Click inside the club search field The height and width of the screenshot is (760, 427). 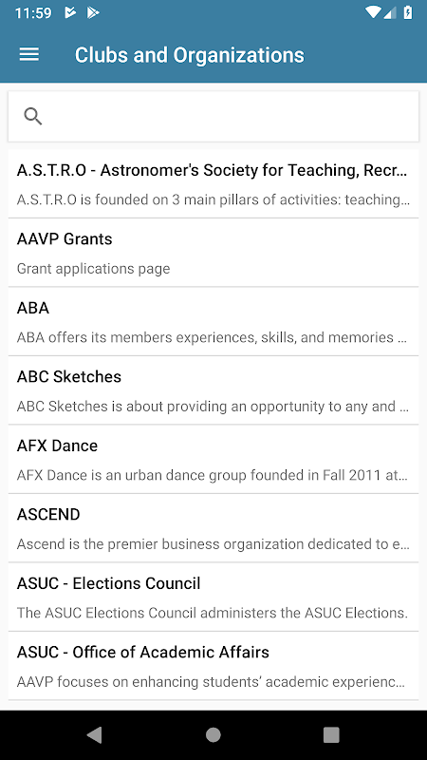pos(213,116)
